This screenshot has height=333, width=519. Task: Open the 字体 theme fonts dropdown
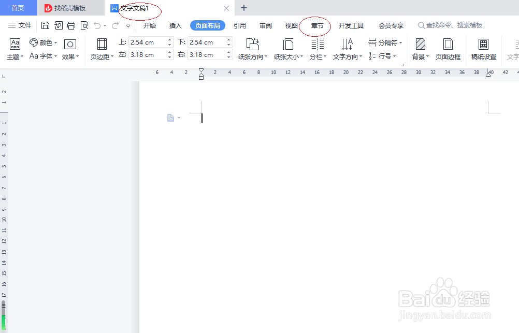(x=44, y=56)
